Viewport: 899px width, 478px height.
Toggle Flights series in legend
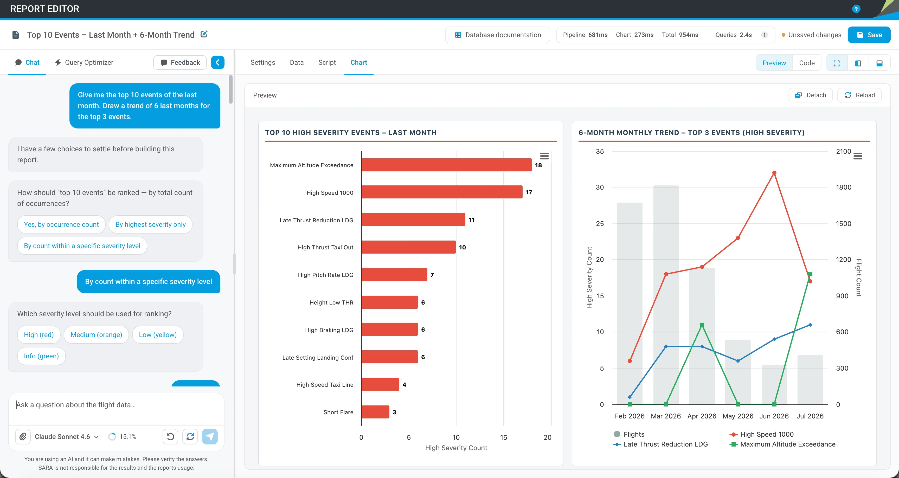pyautogui.click(x=629, y=434)
